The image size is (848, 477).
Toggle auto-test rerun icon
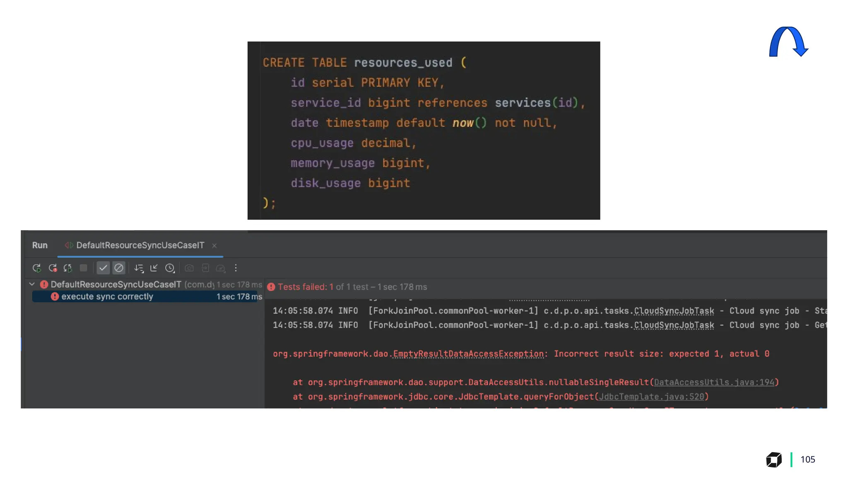pos(68,268)
